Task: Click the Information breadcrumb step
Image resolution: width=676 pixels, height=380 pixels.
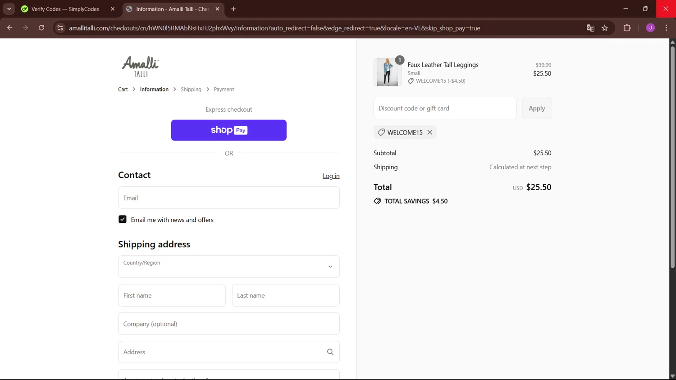Action: pyautogui.click(x=154, y=89)
